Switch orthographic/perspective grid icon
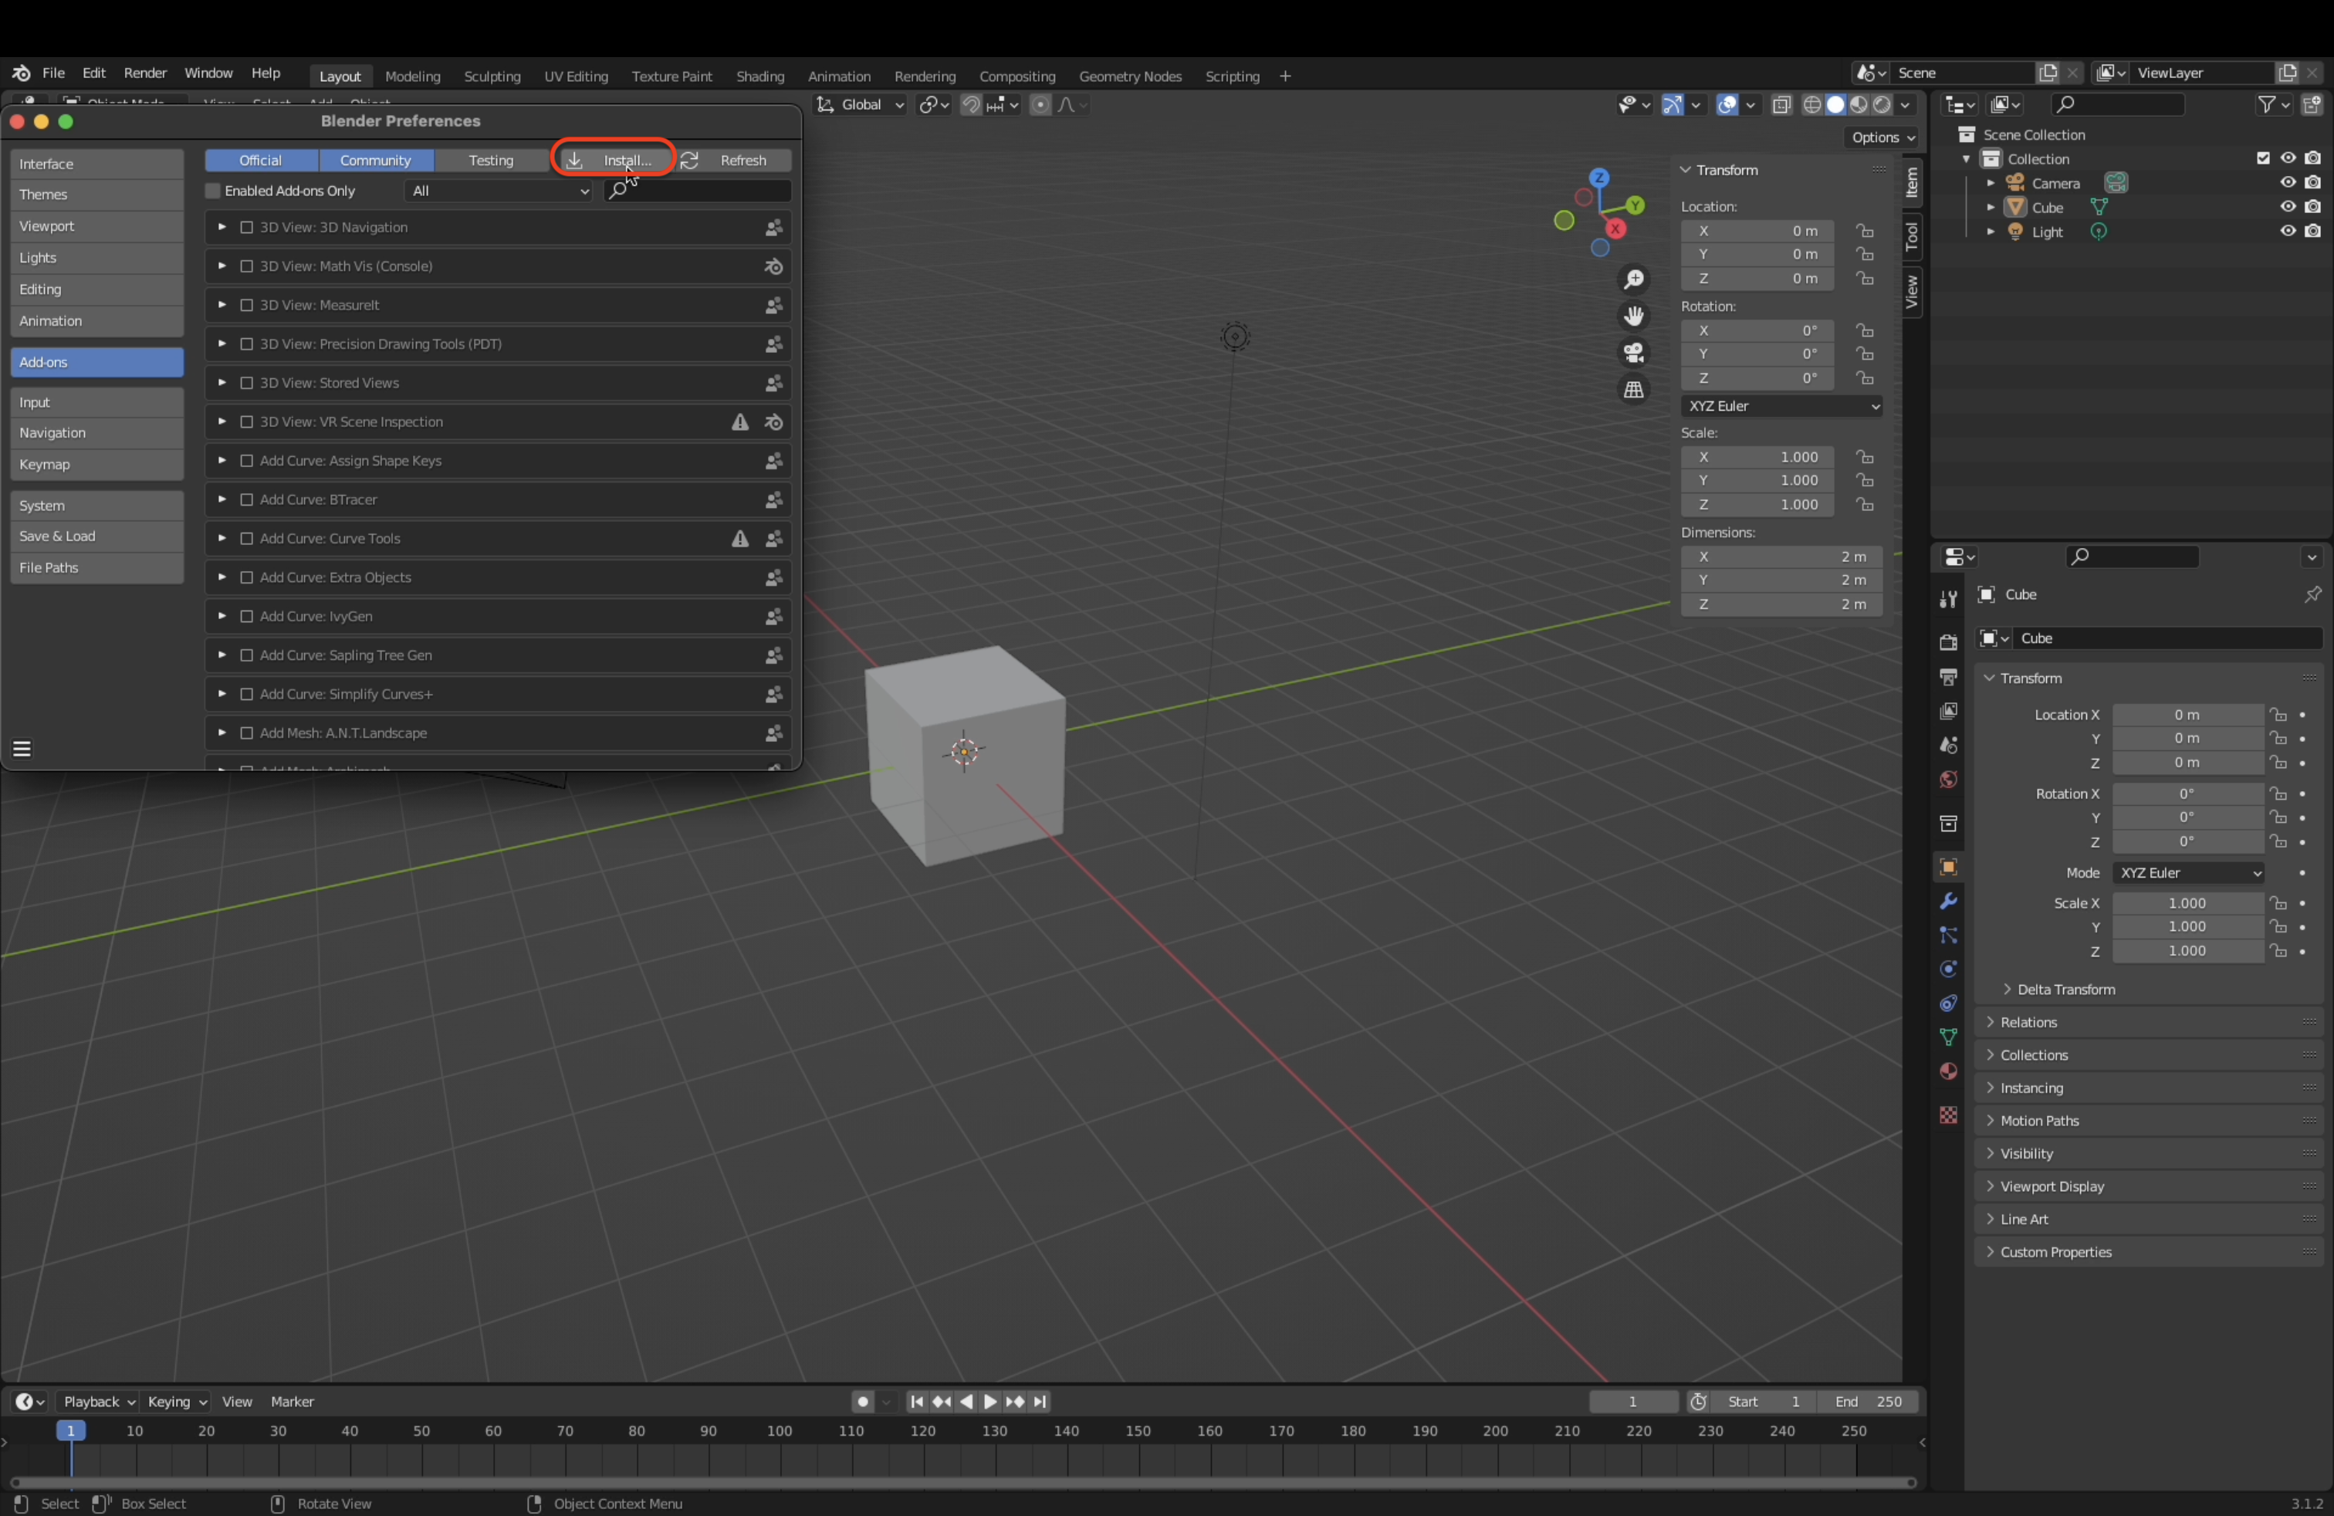2334x1516 pixels. coord(1634,389)
